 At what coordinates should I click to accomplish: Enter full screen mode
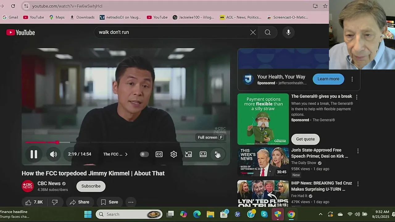coord(218,154)
